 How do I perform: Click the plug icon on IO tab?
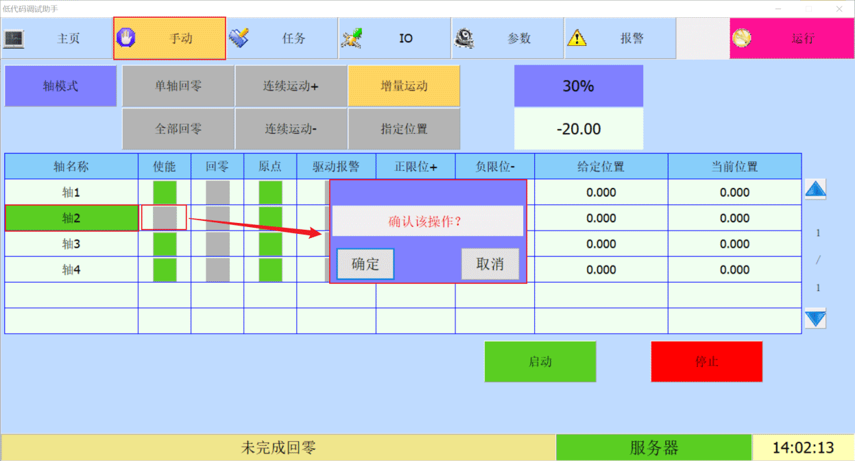(x=352, y=38)
